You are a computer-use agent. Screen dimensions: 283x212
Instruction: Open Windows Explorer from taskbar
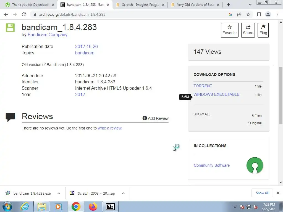pyautogui.click(x=42, y=206)
